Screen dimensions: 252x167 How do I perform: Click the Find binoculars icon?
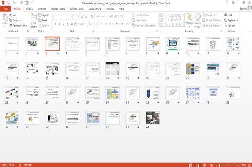tap(226, 15)
